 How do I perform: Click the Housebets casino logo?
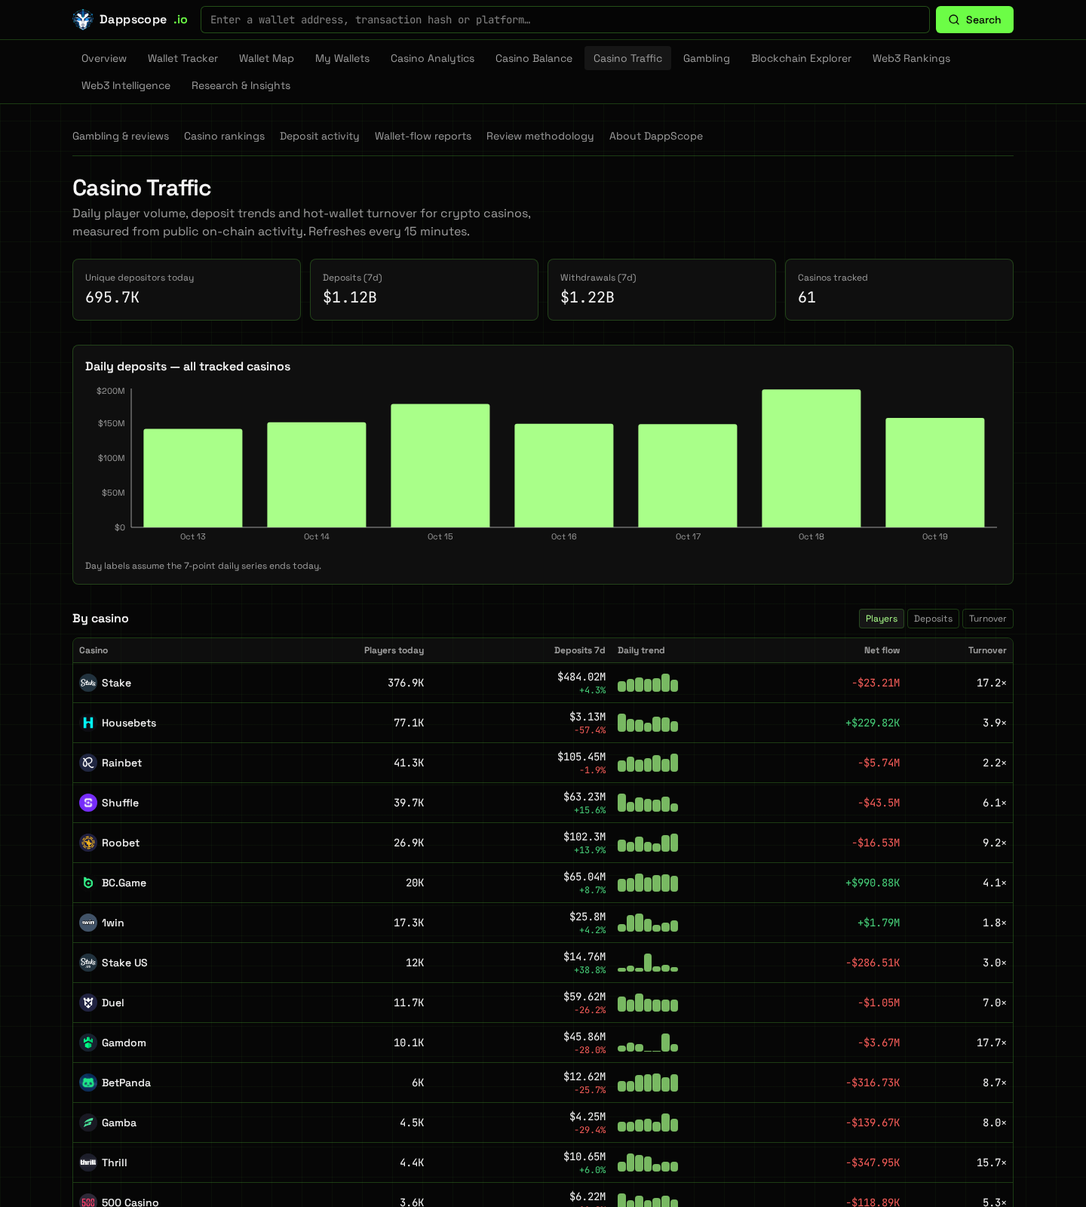pos(88,723)
